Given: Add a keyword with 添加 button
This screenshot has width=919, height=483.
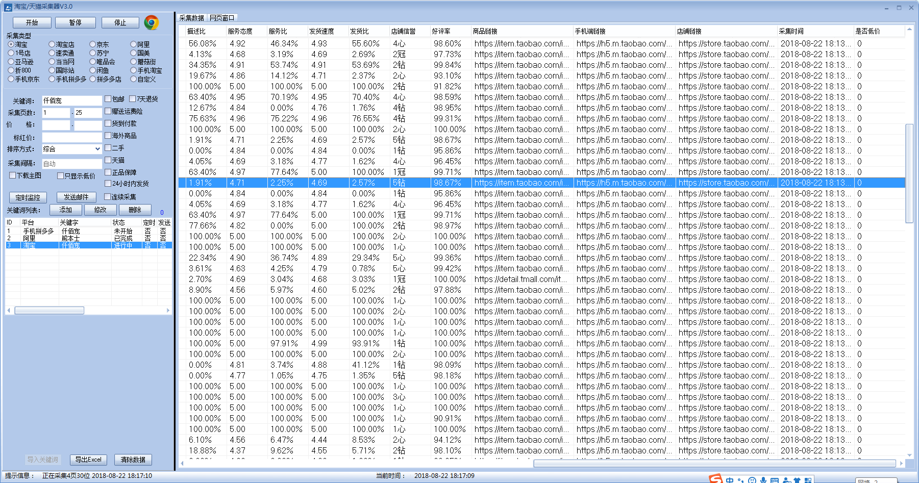Looking at the screenshot, I should click(66, 210).
